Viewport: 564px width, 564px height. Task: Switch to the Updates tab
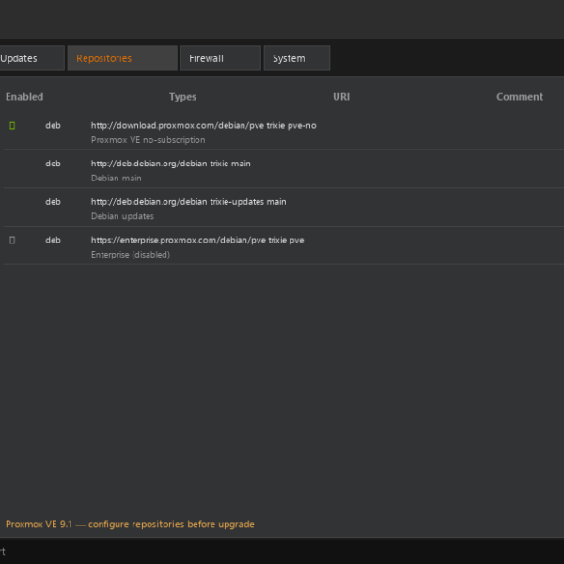coord(32,58)
